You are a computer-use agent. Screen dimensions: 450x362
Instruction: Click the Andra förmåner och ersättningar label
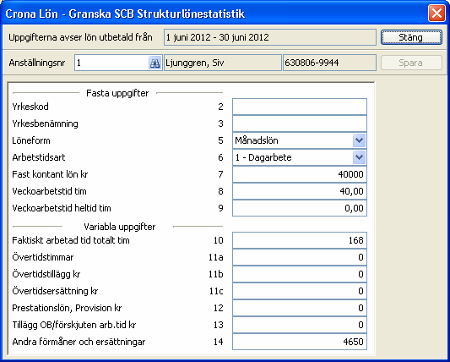point(79,342)
